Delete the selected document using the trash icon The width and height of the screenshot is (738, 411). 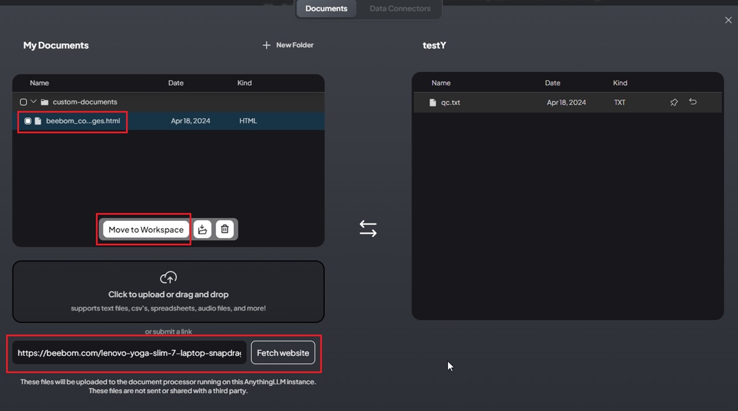point(225,229)
